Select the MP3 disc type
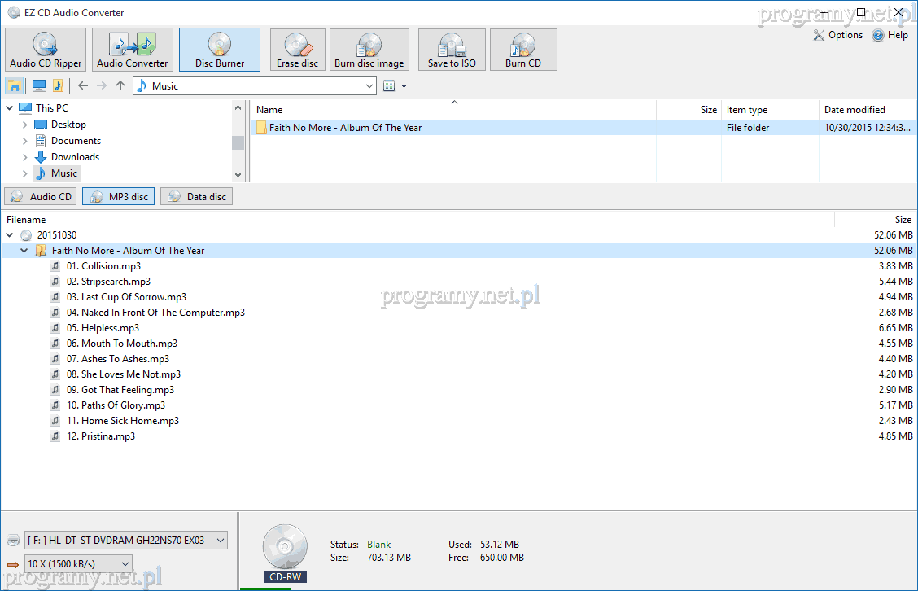Image resolution: width=918 pixels, height=591 pixels. (x=119, y=196)
